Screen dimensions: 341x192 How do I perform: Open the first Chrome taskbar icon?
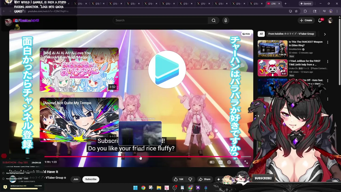143,188
